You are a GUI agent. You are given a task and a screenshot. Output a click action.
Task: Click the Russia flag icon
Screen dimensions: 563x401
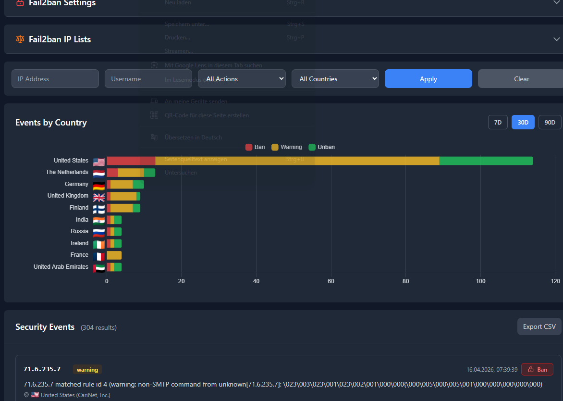99,233
